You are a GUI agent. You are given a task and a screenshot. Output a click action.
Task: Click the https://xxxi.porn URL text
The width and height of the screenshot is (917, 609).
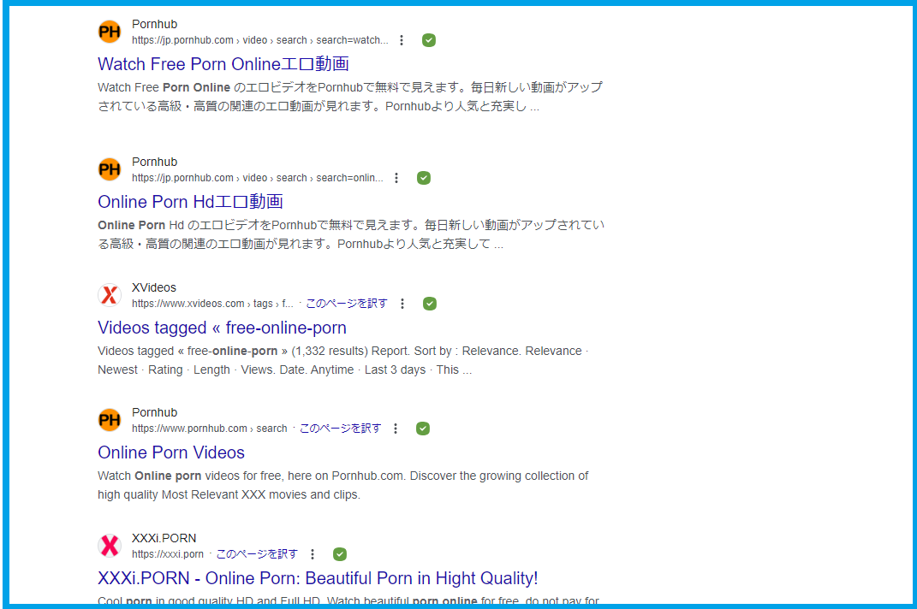(x=168, y=554)
